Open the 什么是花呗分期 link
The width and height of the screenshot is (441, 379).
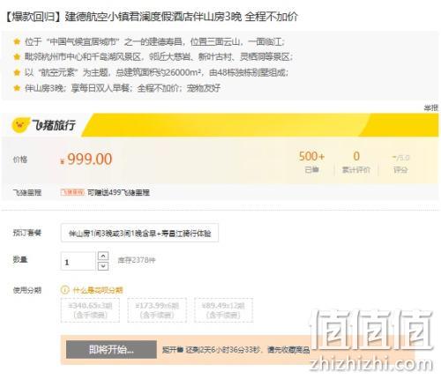pos(98,290)
